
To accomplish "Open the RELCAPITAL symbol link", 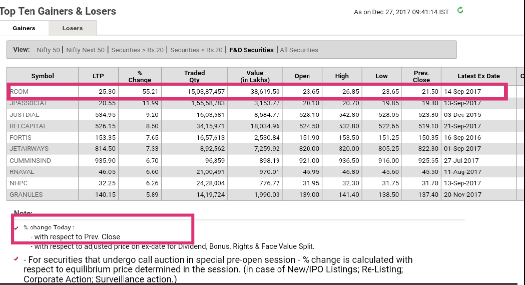I will coord(28,126).
